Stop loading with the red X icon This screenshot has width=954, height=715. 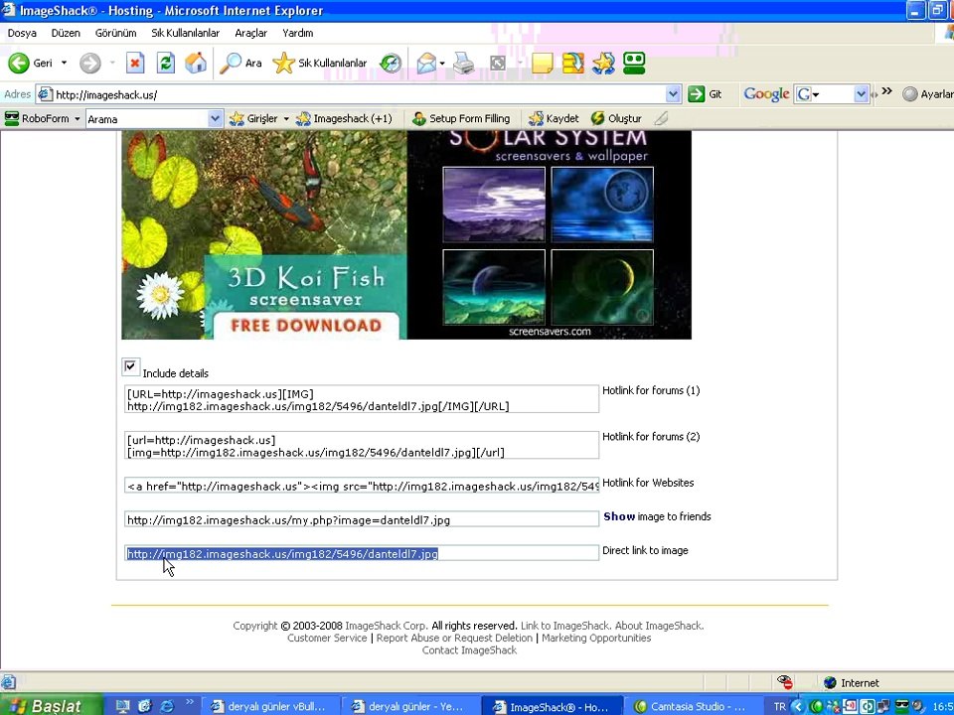click(x=135, y=63)
